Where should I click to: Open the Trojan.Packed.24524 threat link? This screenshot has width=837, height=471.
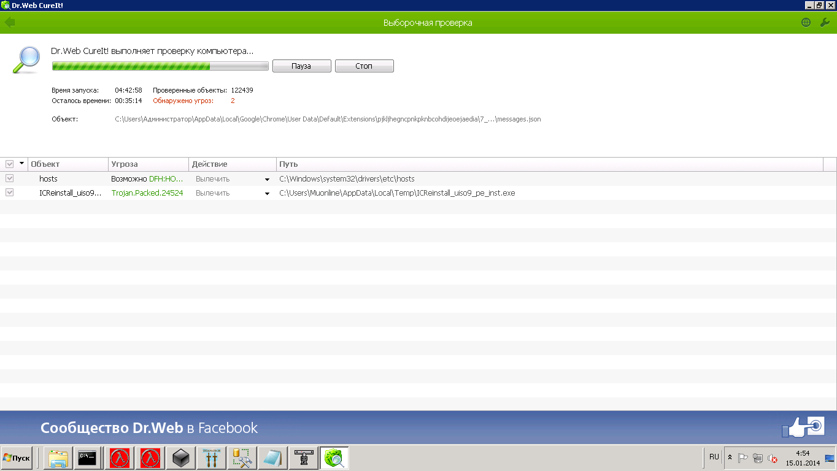click(147, 193)
